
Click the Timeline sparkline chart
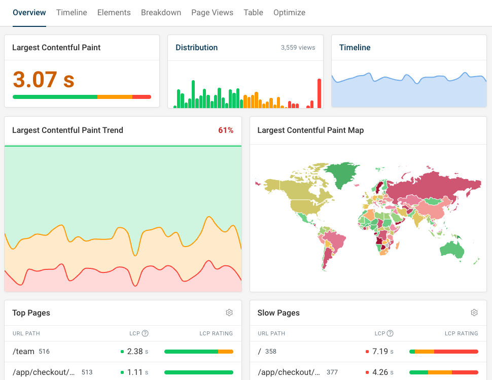tap(409, 90)
